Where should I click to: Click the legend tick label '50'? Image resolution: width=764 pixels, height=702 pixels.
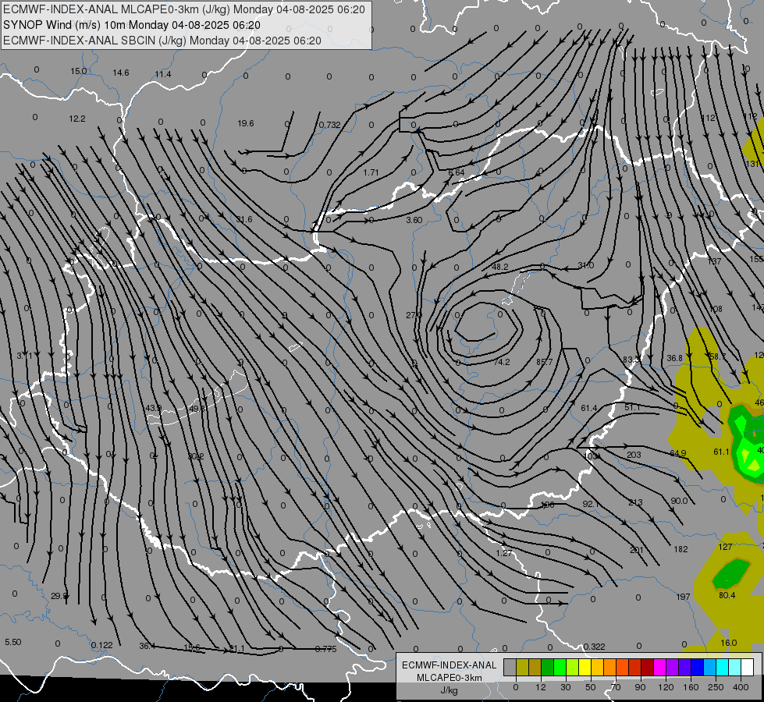pyautogui.click(x=591, y=687)
